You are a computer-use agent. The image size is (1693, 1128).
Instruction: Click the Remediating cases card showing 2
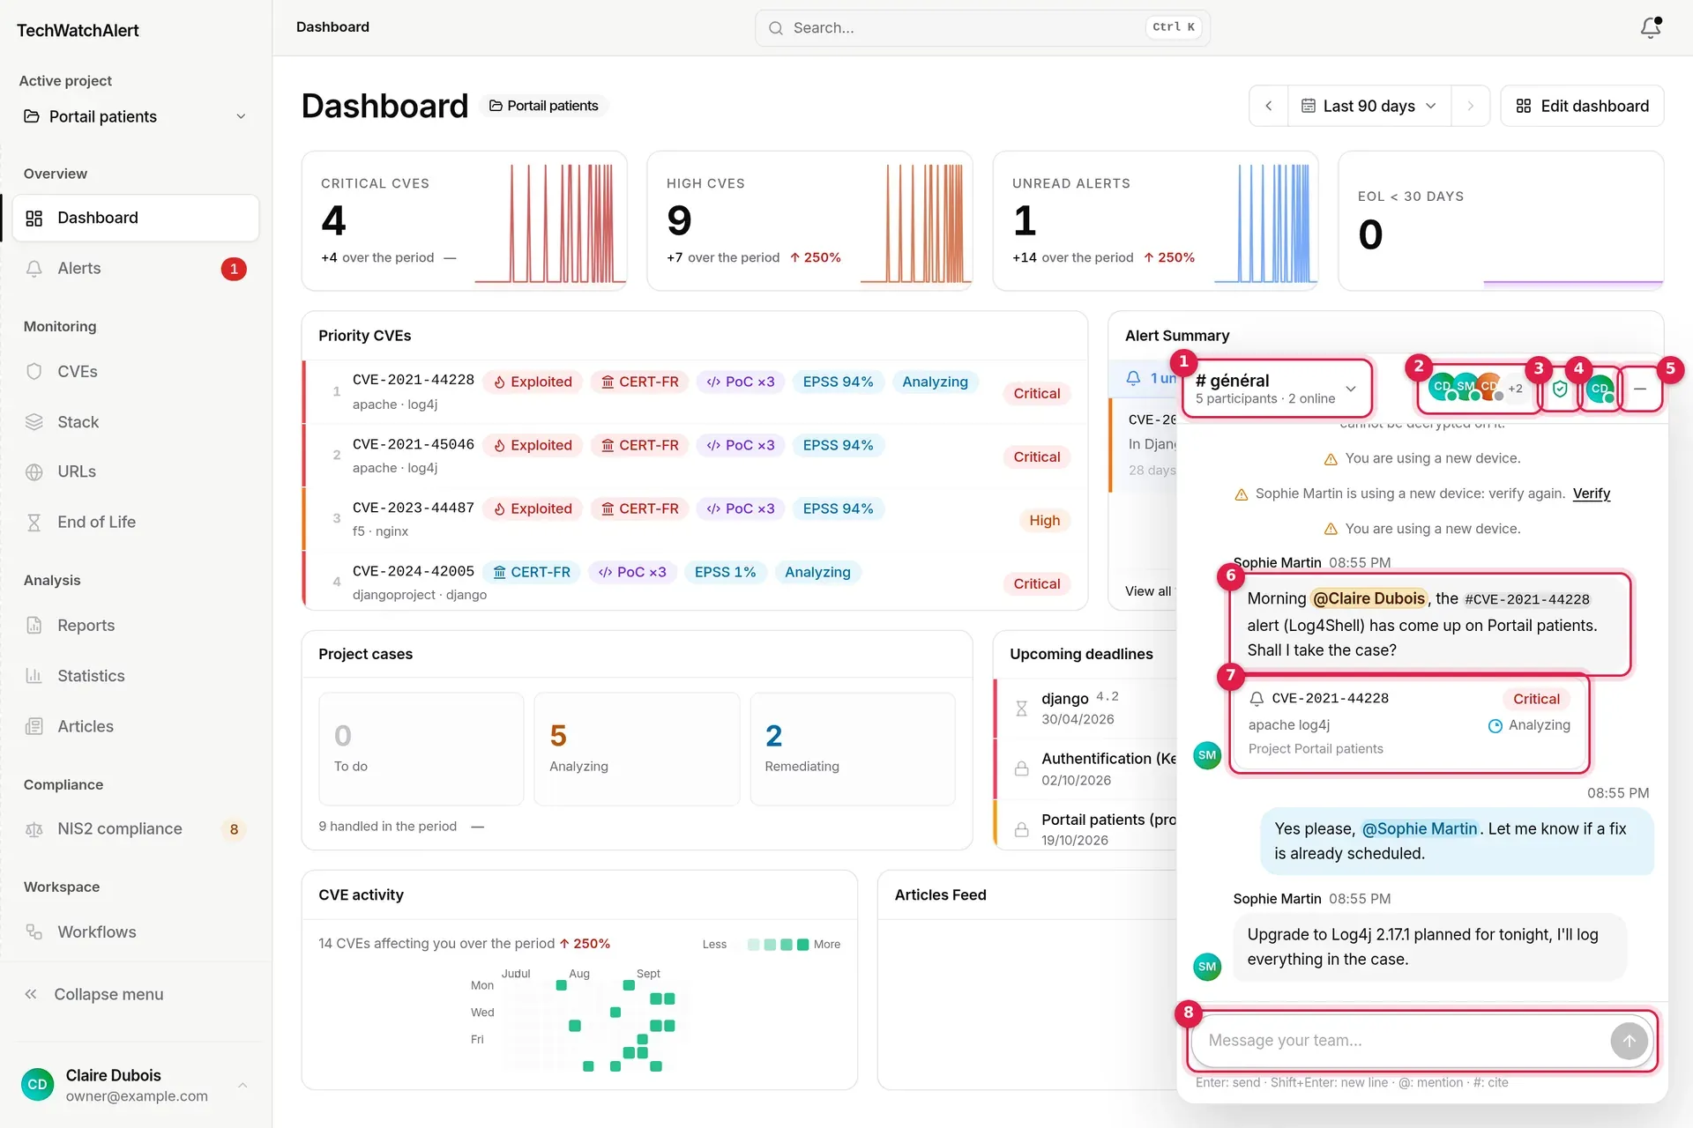pyautogui.click(x=853, y=749)
